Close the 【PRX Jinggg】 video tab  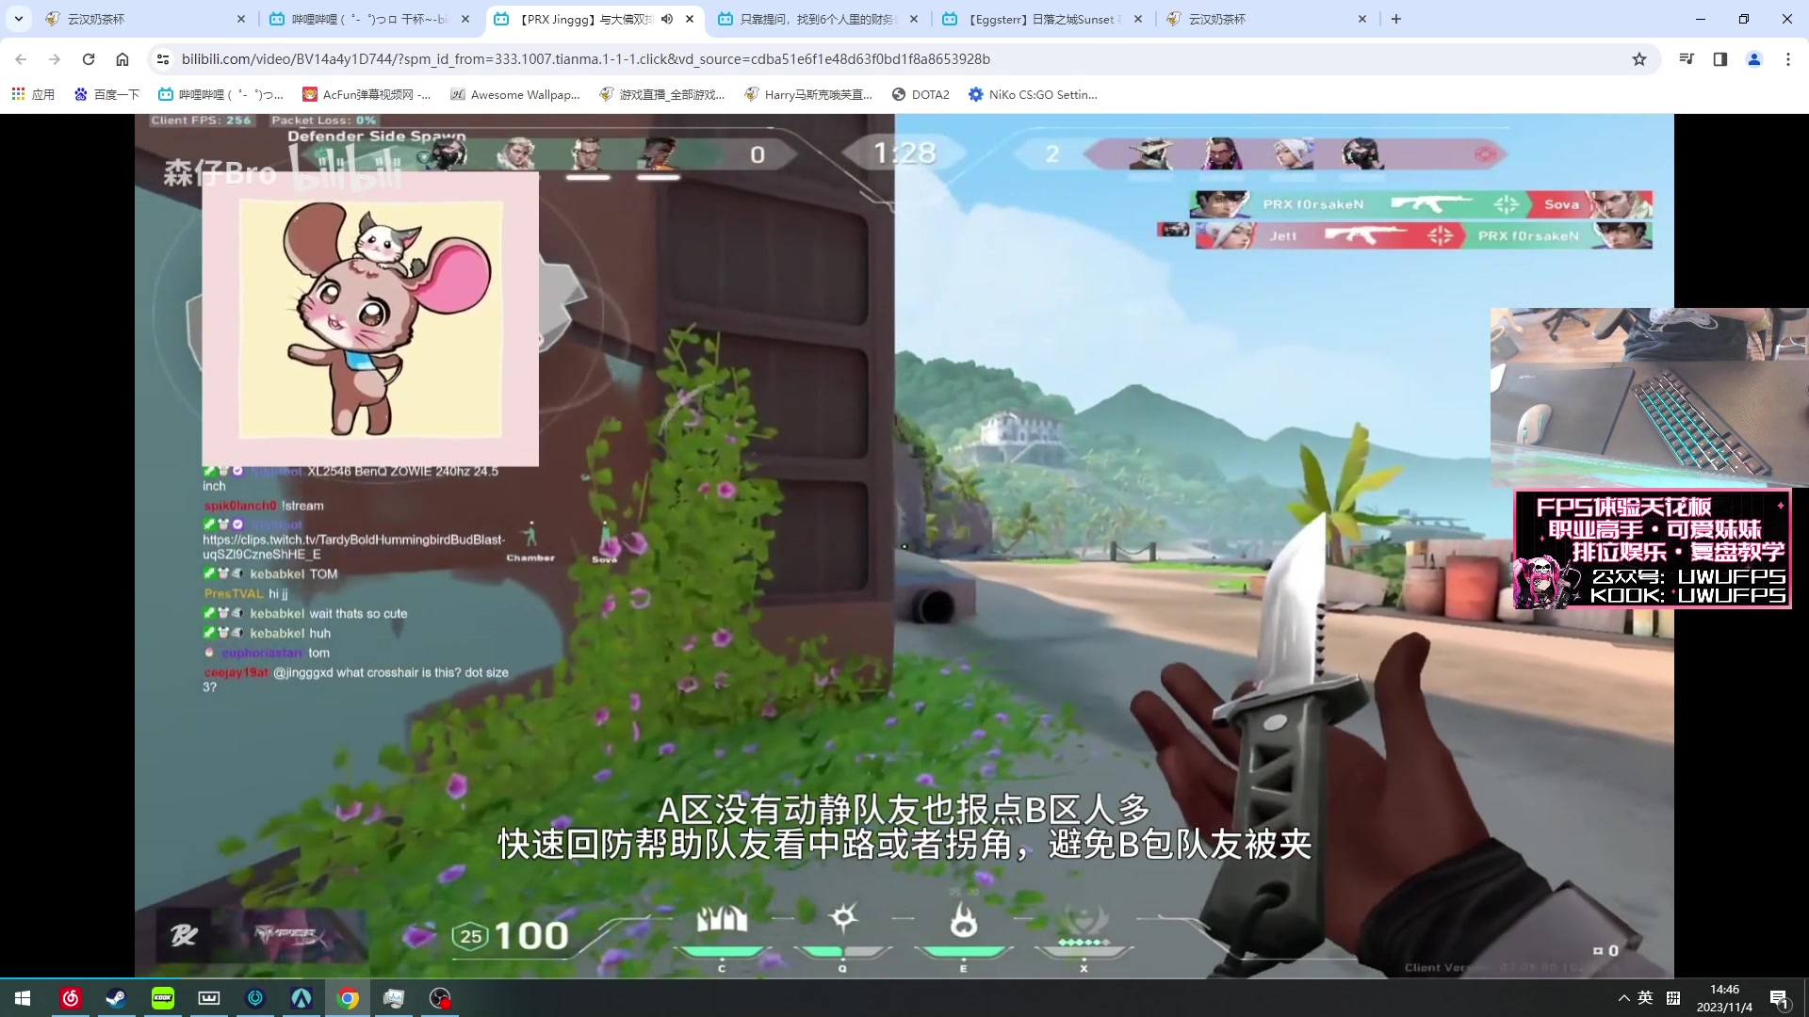[690, 19]
